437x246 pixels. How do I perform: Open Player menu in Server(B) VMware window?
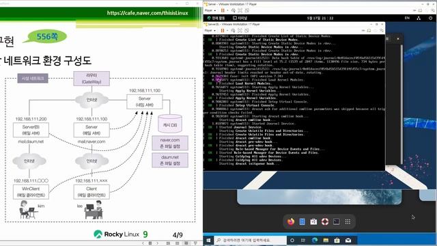coord(210,30)
